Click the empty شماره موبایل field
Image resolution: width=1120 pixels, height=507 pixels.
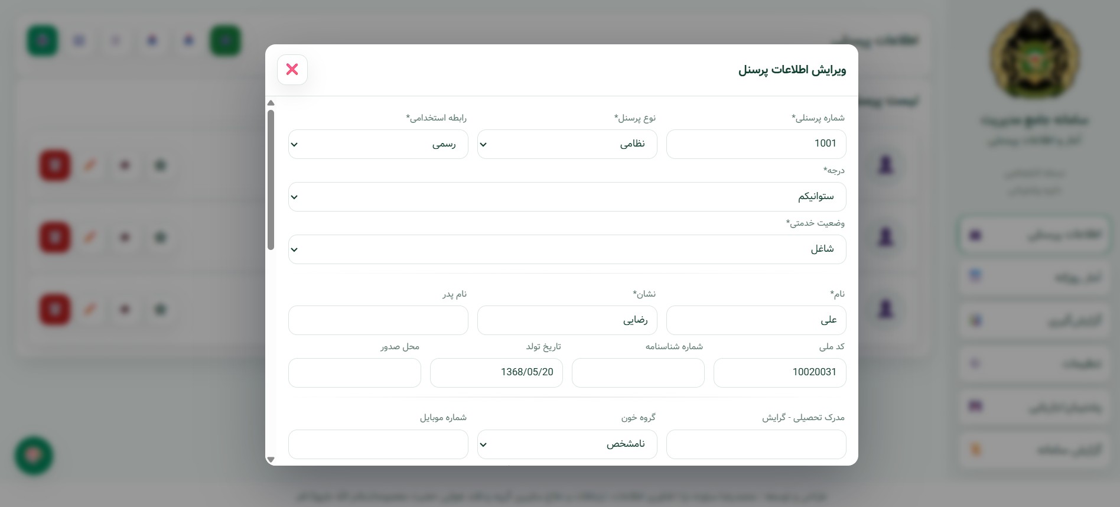(x=378, y=444)
